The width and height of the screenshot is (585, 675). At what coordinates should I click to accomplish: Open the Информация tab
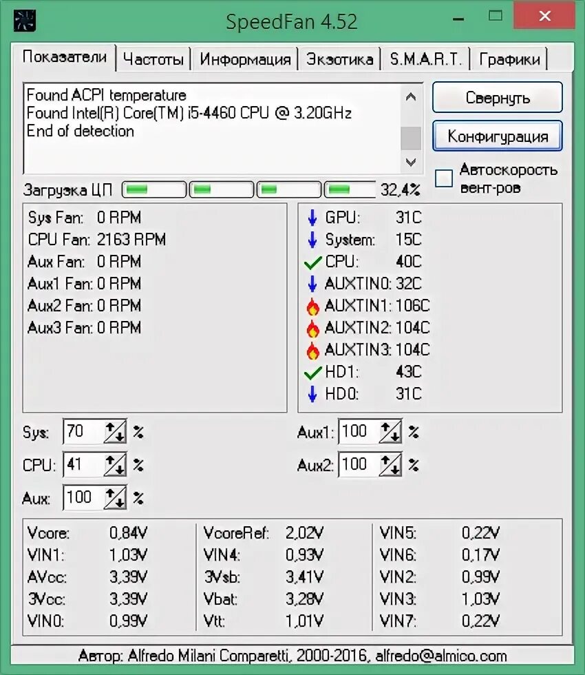[x=245, y=59]
